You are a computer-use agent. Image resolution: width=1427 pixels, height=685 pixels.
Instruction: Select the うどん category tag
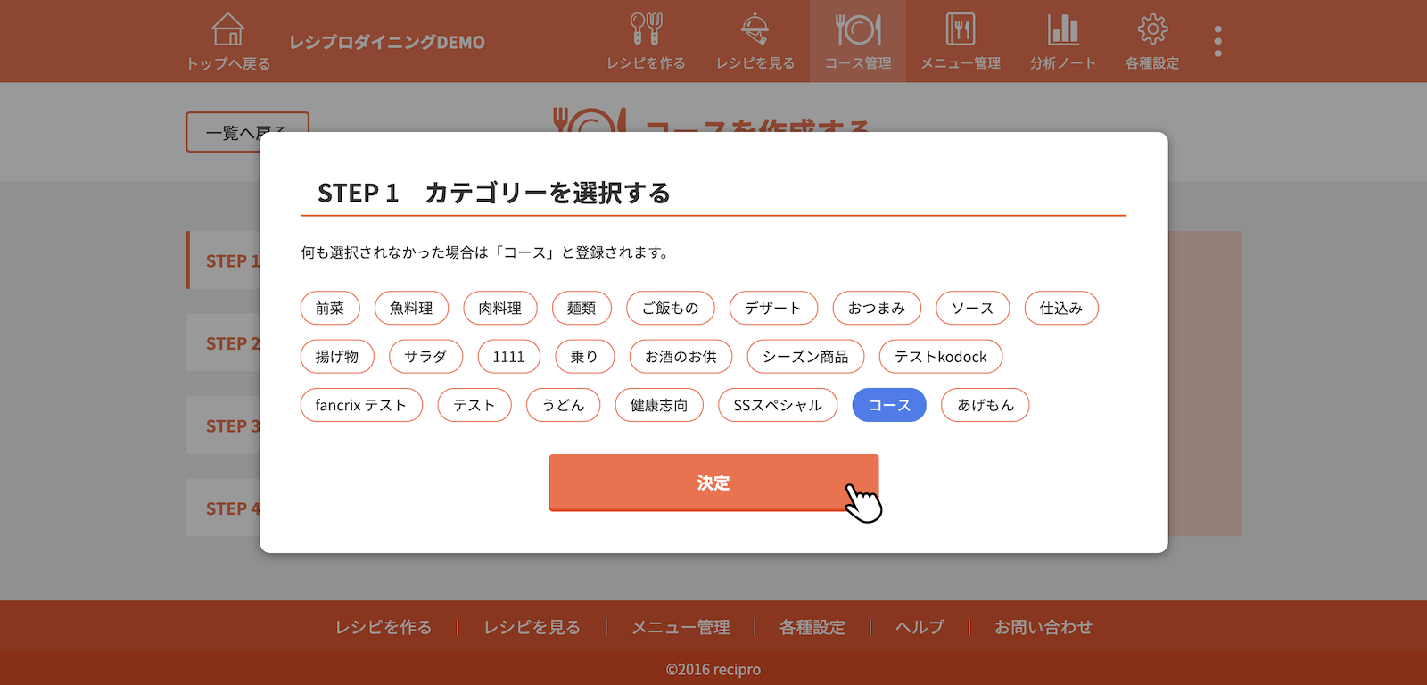click(563, 405)
